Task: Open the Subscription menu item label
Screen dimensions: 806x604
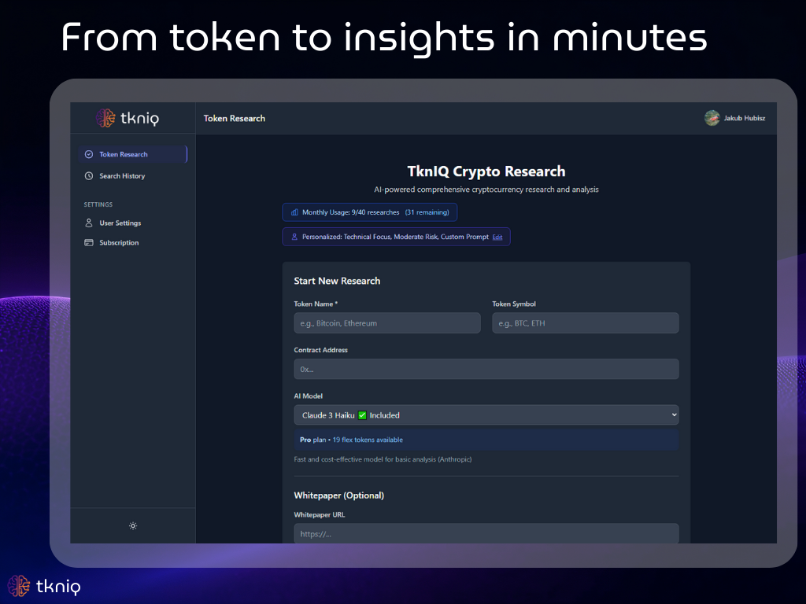Action: coord(119,243)
